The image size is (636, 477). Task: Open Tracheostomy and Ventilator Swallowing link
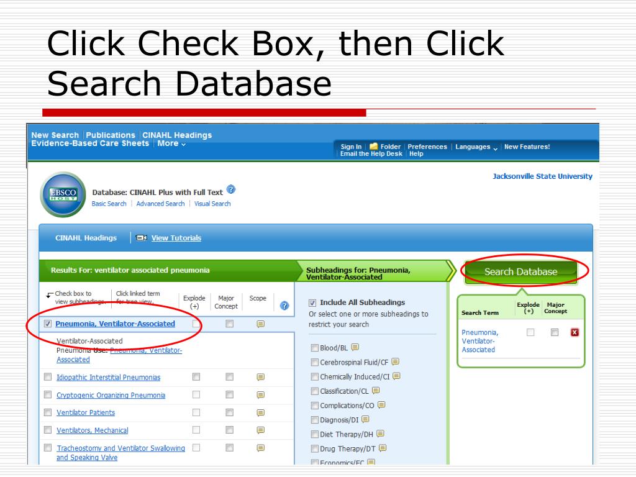tap(121, 453)
